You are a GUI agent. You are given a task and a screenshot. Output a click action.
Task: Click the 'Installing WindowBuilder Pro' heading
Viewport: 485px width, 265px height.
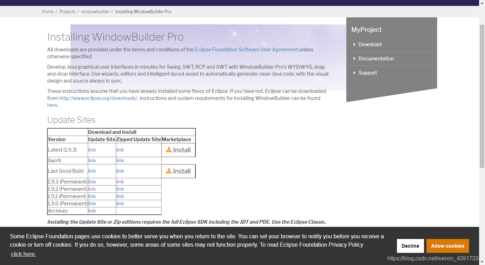(115, 37)
